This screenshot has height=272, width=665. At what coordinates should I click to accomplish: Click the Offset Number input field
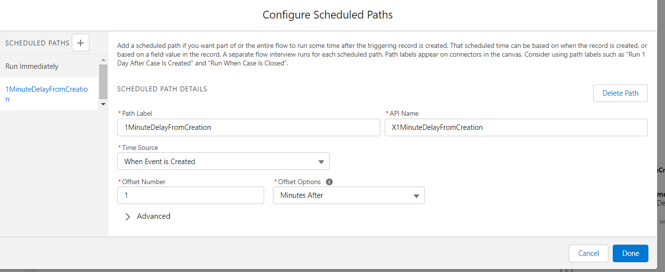tap(190, 195)
